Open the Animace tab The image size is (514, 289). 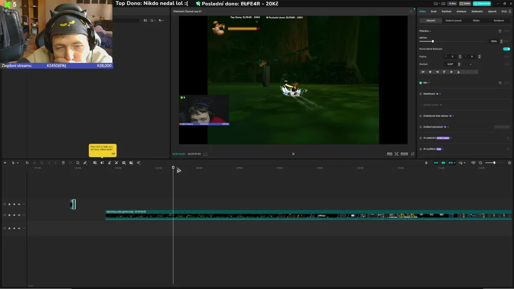pyautogui.click(x=461, y=11)
